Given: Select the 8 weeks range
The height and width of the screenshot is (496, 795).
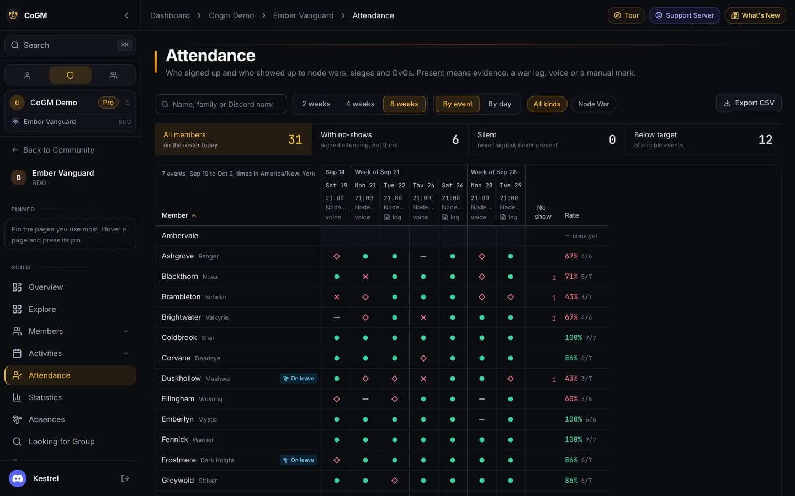Looking at the screenshot, I should tap(404, 104).
